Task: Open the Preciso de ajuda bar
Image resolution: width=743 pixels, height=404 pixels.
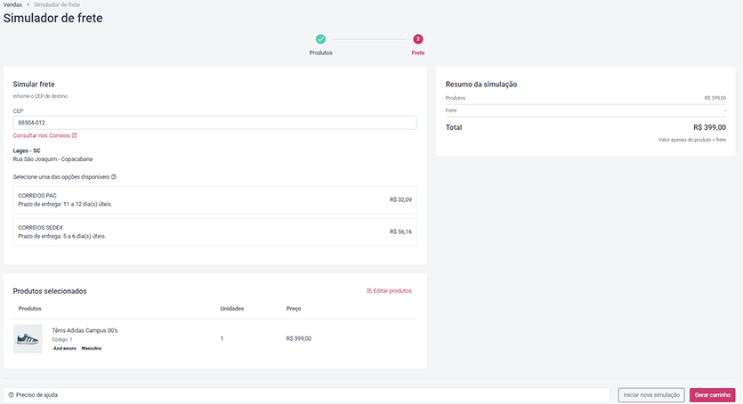Action: 306,395
